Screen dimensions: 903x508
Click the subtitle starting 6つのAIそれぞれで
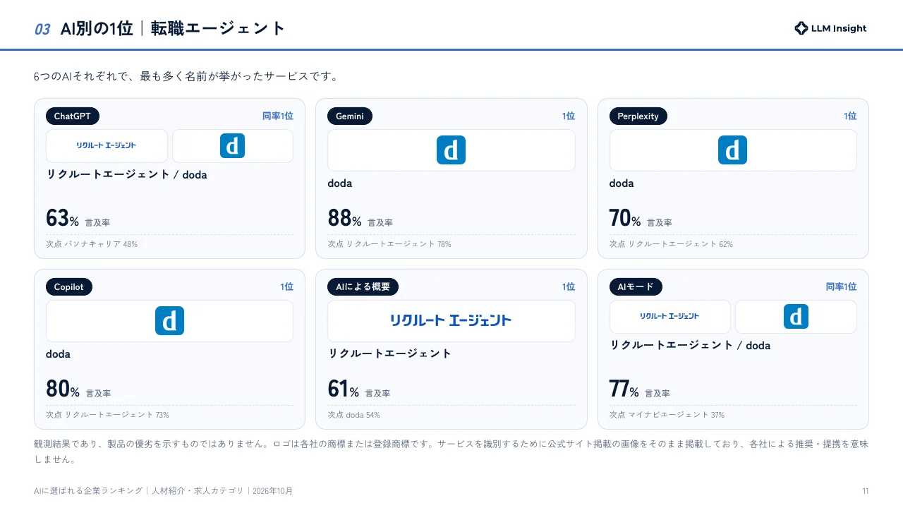(x=186, y=76)
